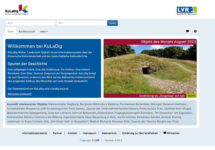Open Schwebebahn Wuppertal link
215x150 pixels.
(23, 109)
